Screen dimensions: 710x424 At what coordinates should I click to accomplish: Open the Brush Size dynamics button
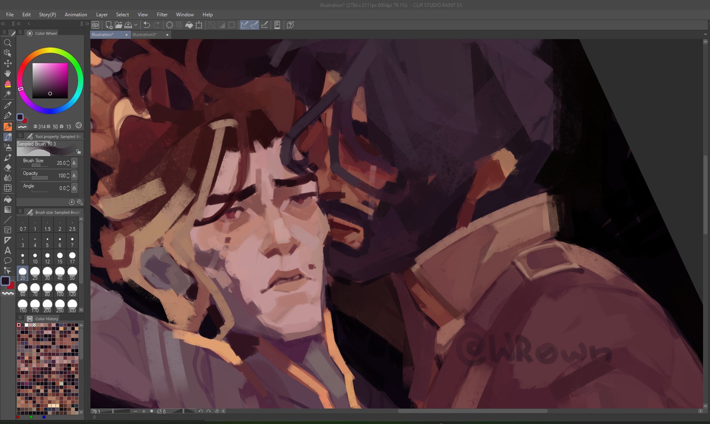click(74, 163)
